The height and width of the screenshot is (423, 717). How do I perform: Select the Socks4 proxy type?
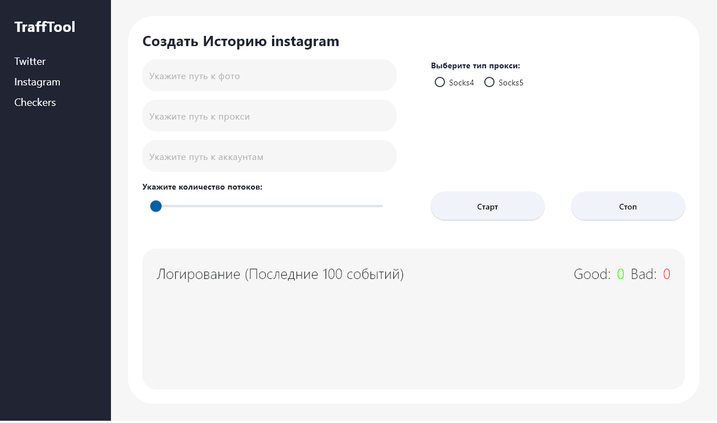coord(440,83)
